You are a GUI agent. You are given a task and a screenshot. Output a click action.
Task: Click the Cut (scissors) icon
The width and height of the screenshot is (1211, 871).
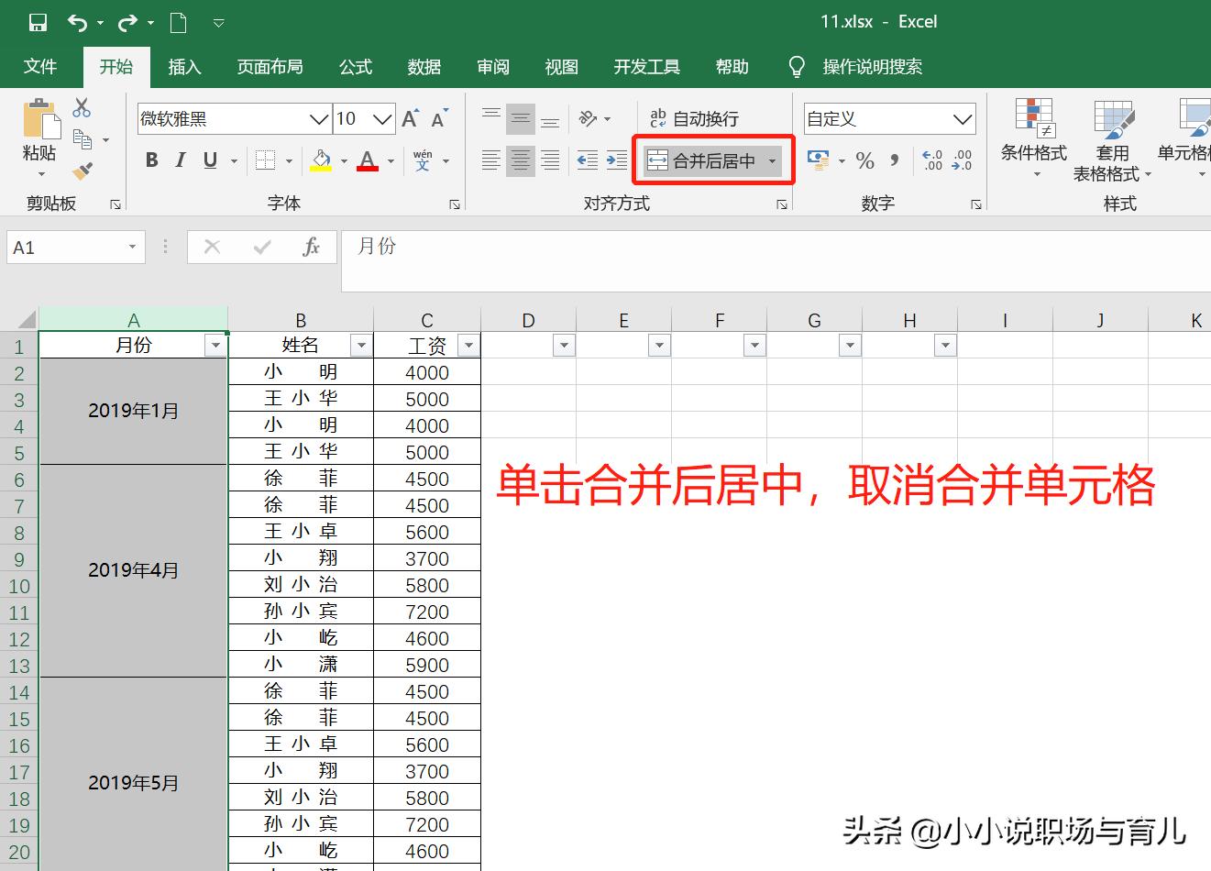[x=81, y=107]
